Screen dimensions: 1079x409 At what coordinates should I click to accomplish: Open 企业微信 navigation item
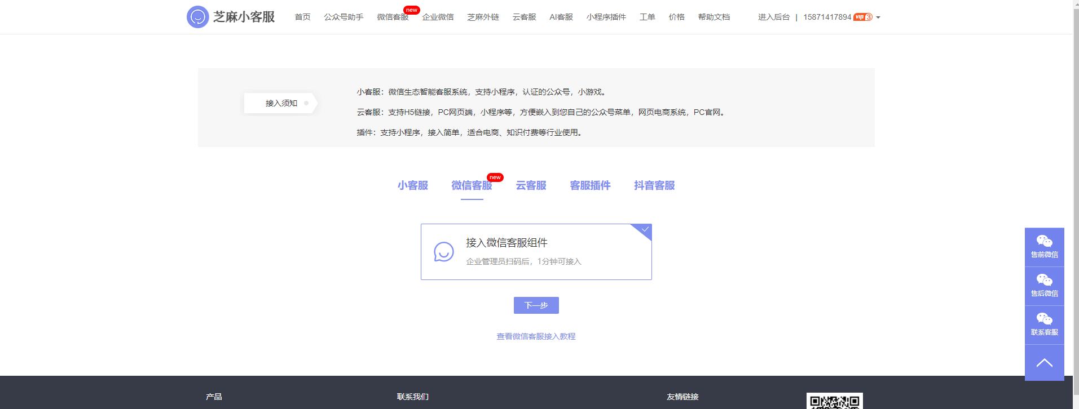click(x=438, y=17)
